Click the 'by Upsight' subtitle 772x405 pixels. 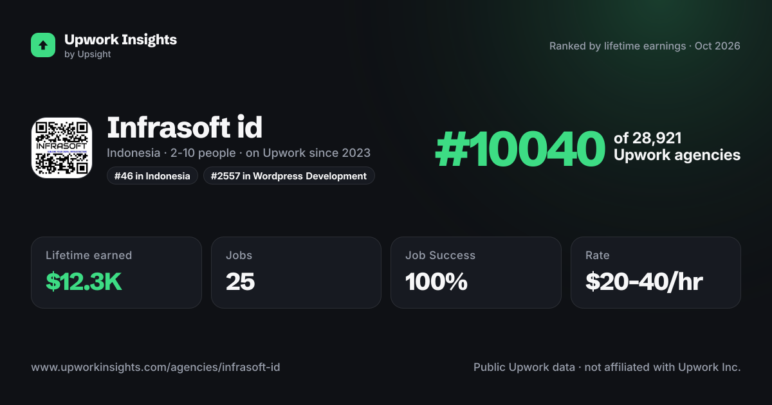pyautogui.click(x=87, y=55)
